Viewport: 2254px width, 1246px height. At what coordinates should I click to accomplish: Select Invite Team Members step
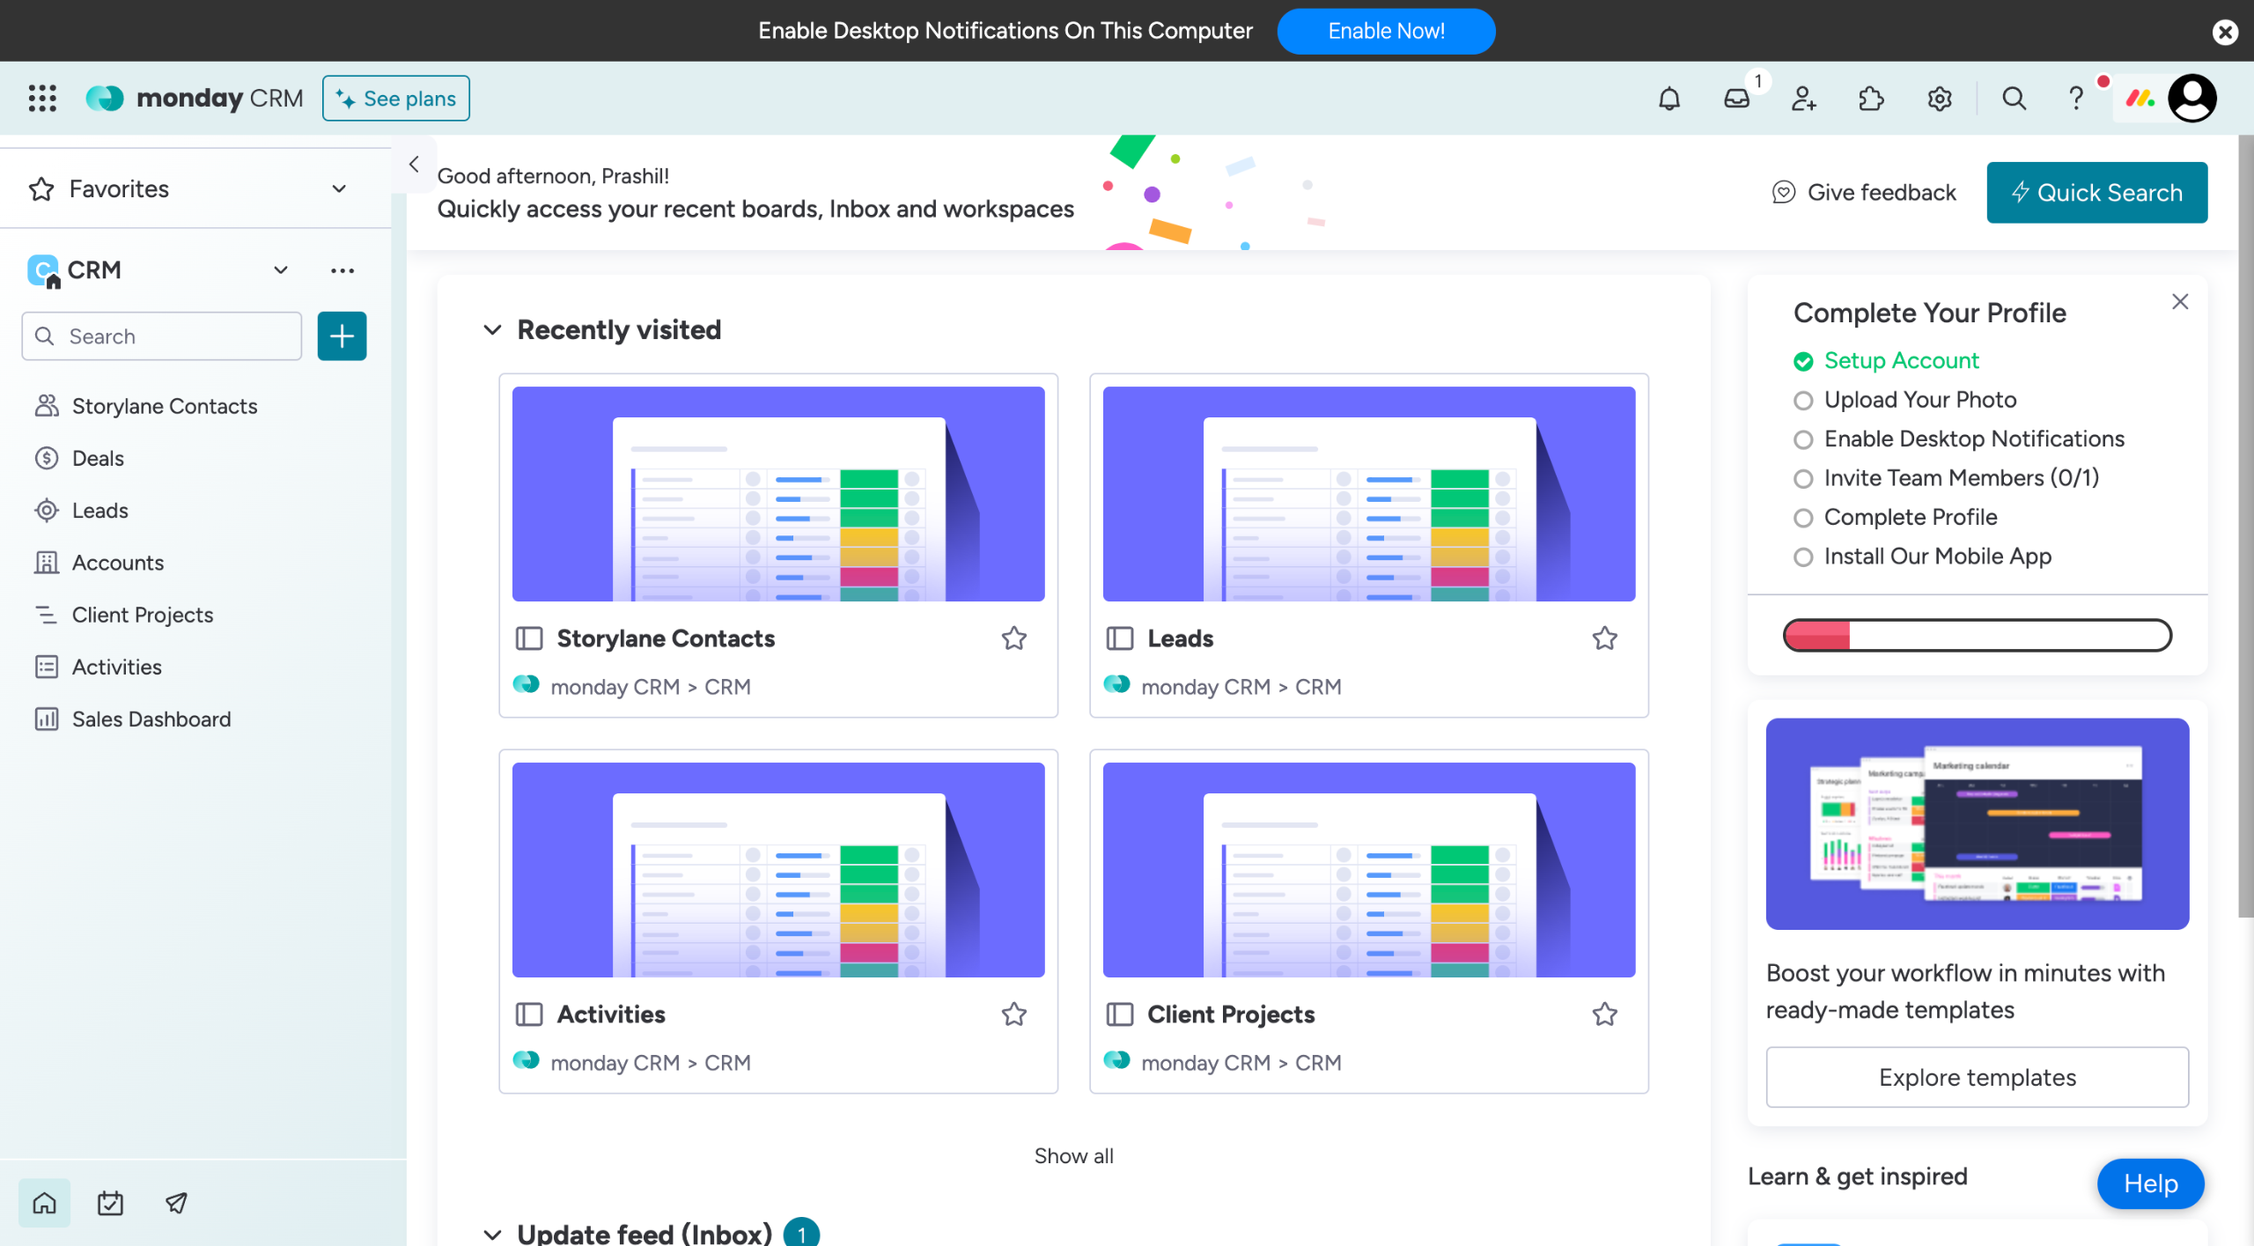1947,477
